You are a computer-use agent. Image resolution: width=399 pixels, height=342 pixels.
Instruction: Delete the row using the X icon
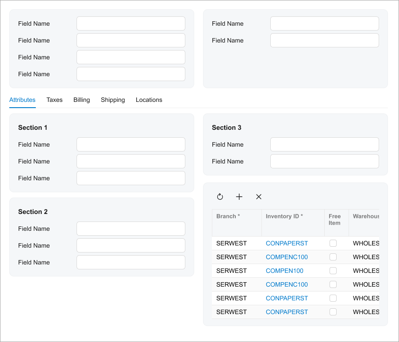259,197
